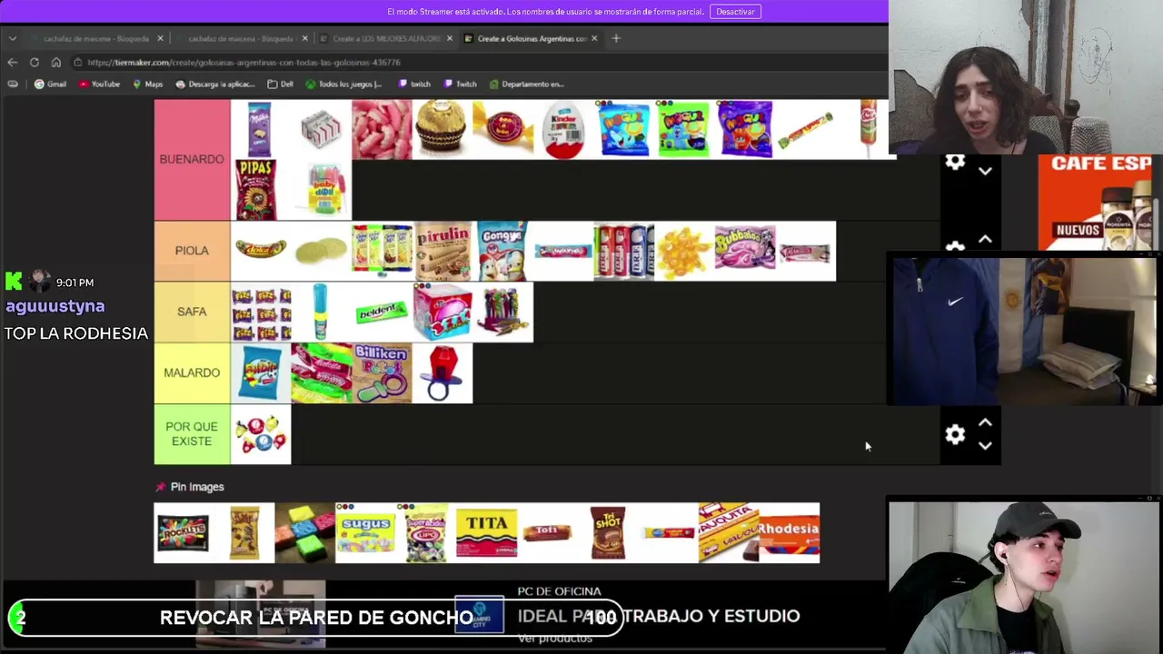Click the ring pop in MALARDO row
The width and height of the screenshot is (1163, 654).
click(x=442, y=372)
